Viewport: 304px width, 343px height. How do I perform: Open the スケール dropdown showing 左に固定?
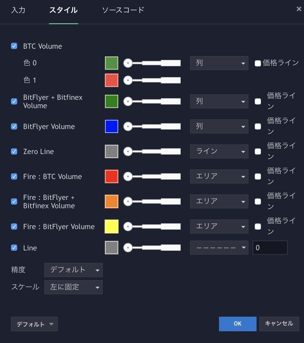click(73, 287)
